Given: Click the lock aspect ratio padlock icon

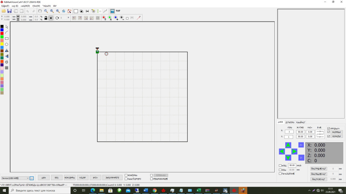Looking at the screenshot, I should (46, 18).
